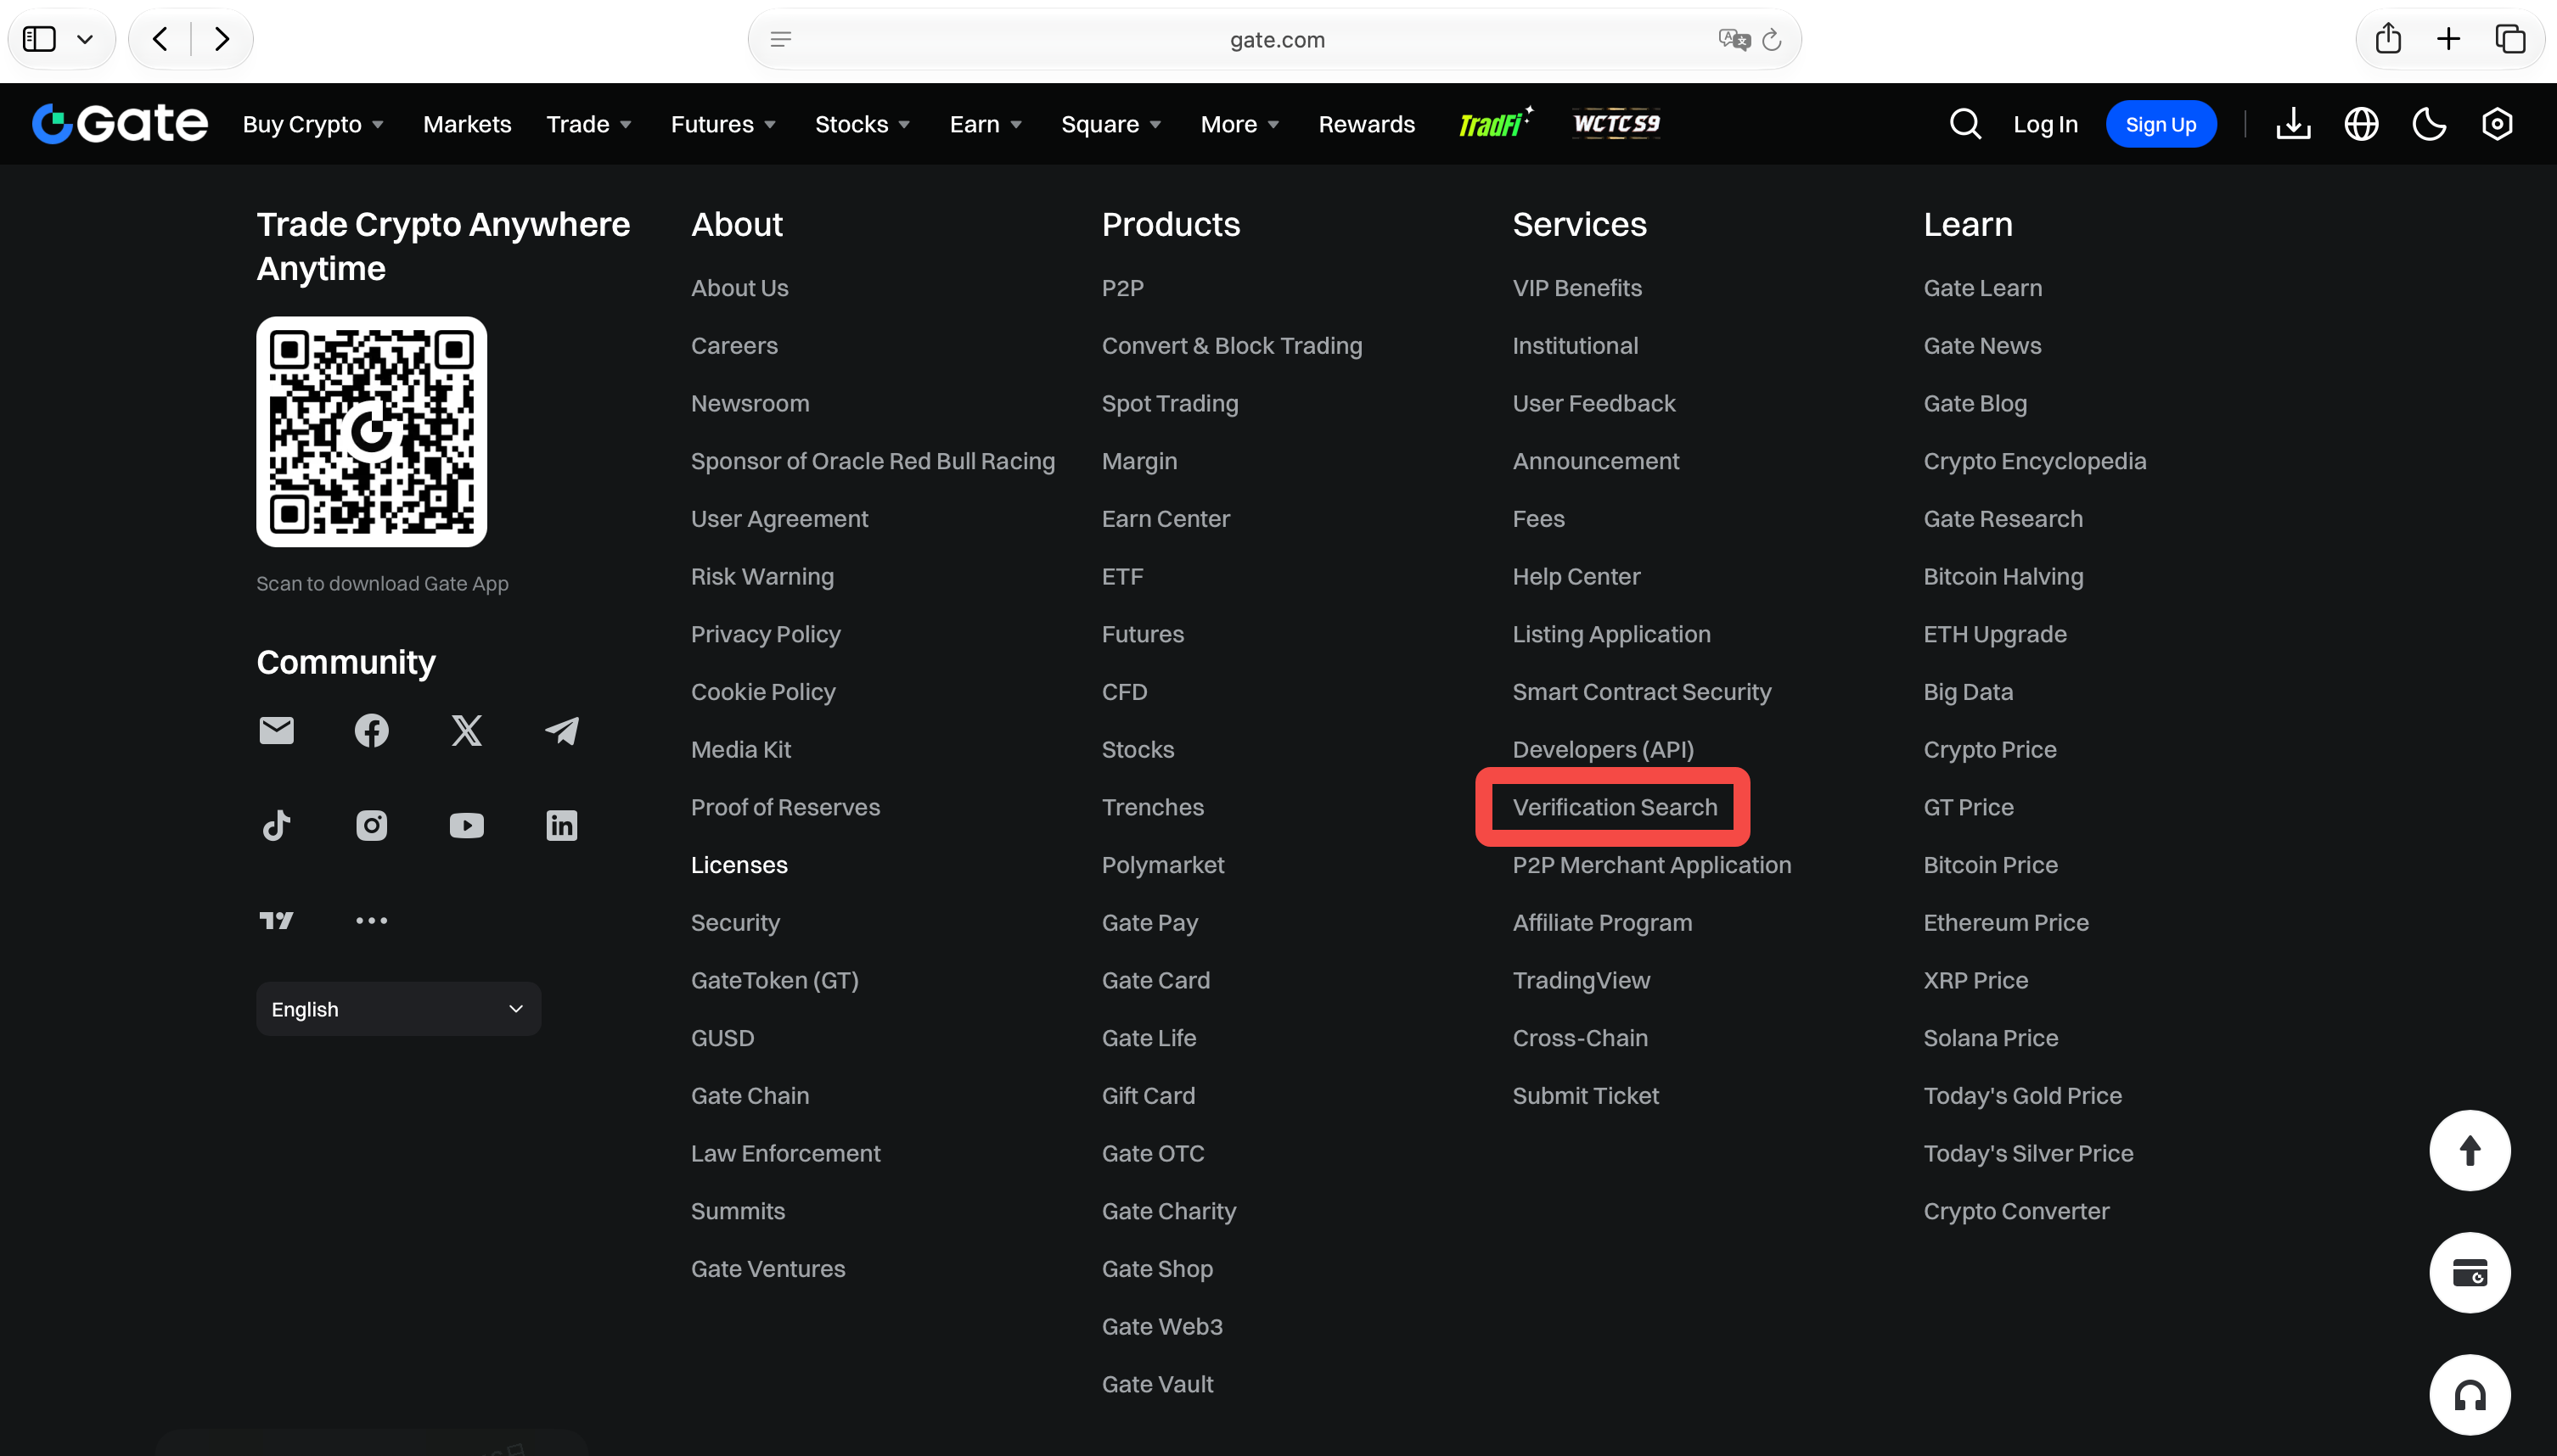Open the Instagram community icon
Screen dimensions: 2557x1456
pos(371,826)
